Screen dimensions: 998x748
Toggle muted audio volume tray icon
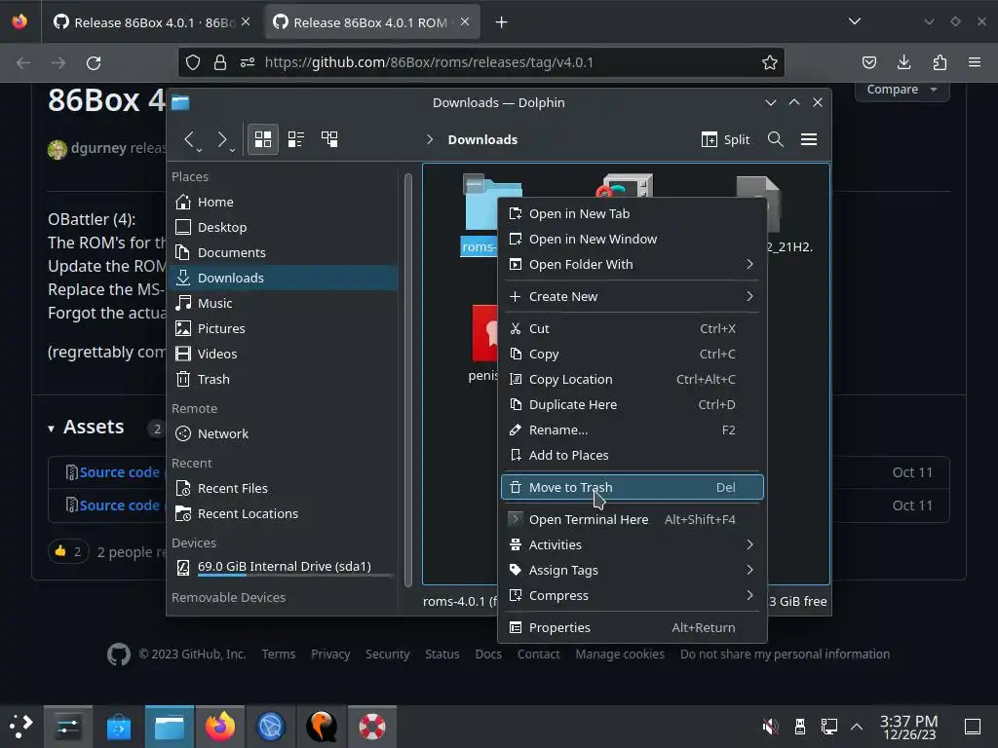(770, 726)
